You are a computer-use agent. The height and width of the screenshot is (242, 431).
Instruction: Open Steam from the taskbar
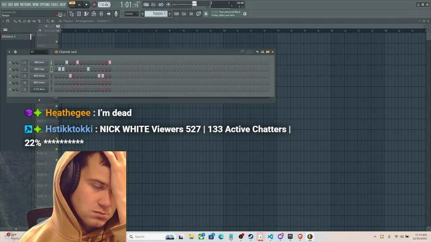(251, 237)
